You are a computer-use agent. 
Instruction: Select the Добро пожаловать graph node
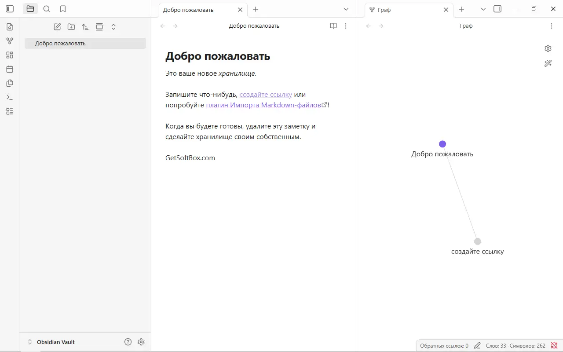(x=442, y=144)
